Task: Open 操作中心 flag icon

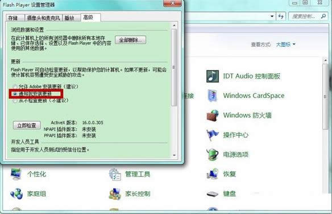Action: 213,135
